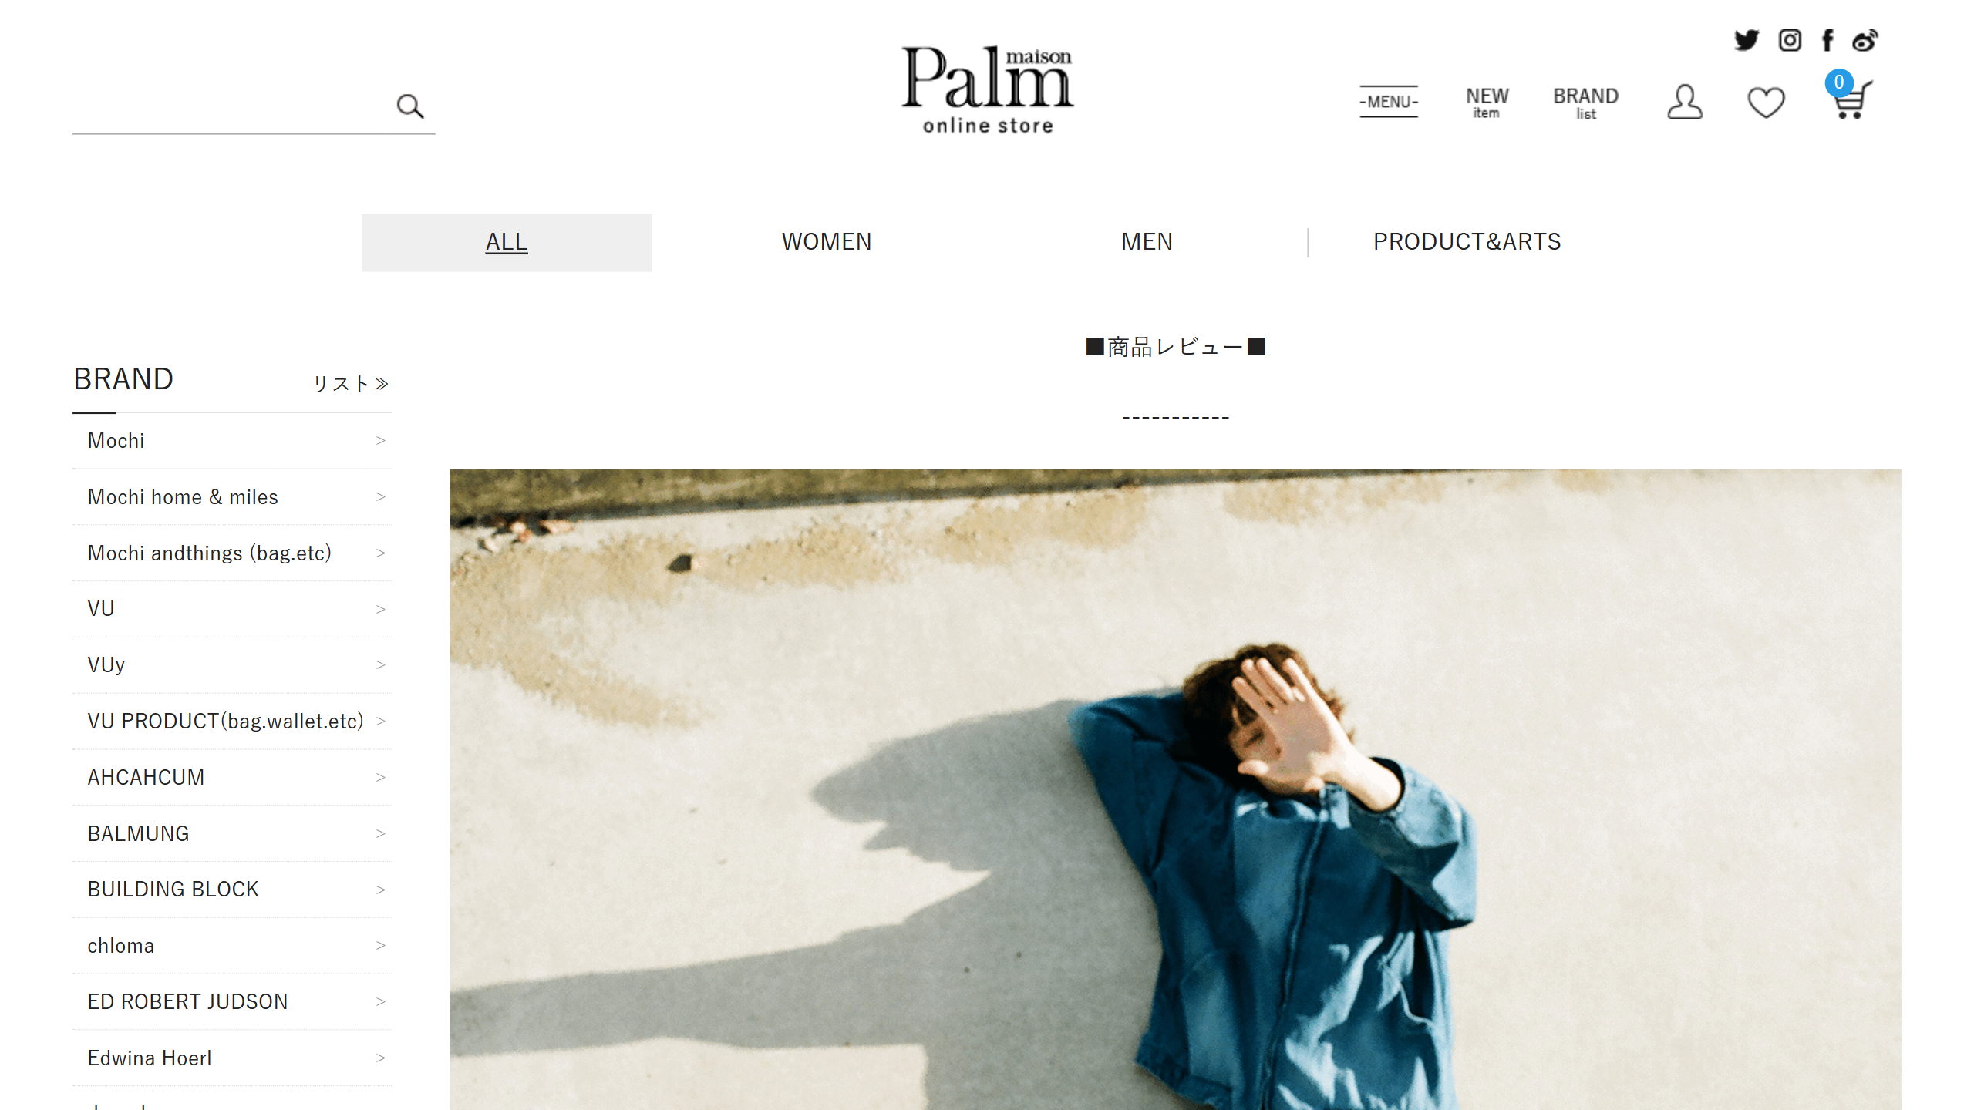Focus the search text field

[x=231, y=106]
